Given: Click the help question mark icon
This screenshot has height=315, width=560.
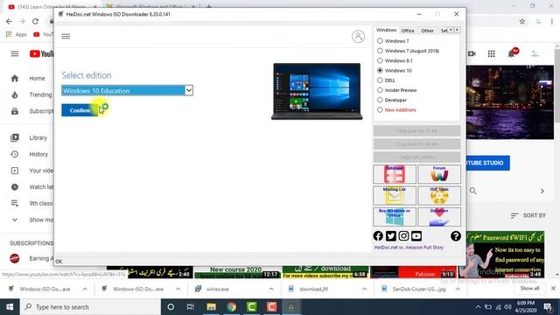Looking at the screenshot, I should tap(455, 235).
